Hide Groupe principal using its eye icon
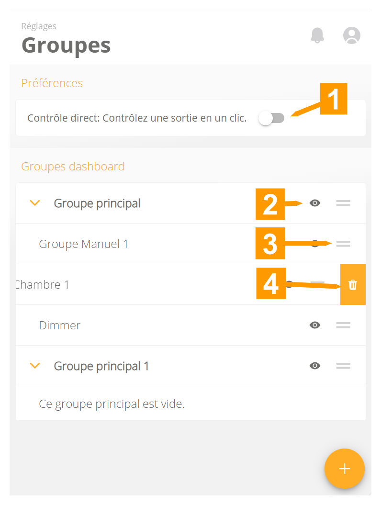The image size is (381, 505). click(x=315, y=203)
